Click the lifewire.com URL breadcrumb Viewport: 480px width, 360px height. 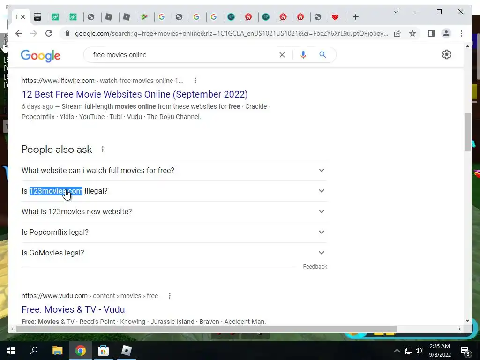103,81
